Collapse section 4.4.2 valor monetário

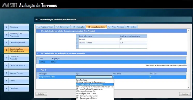click(38, 53)
